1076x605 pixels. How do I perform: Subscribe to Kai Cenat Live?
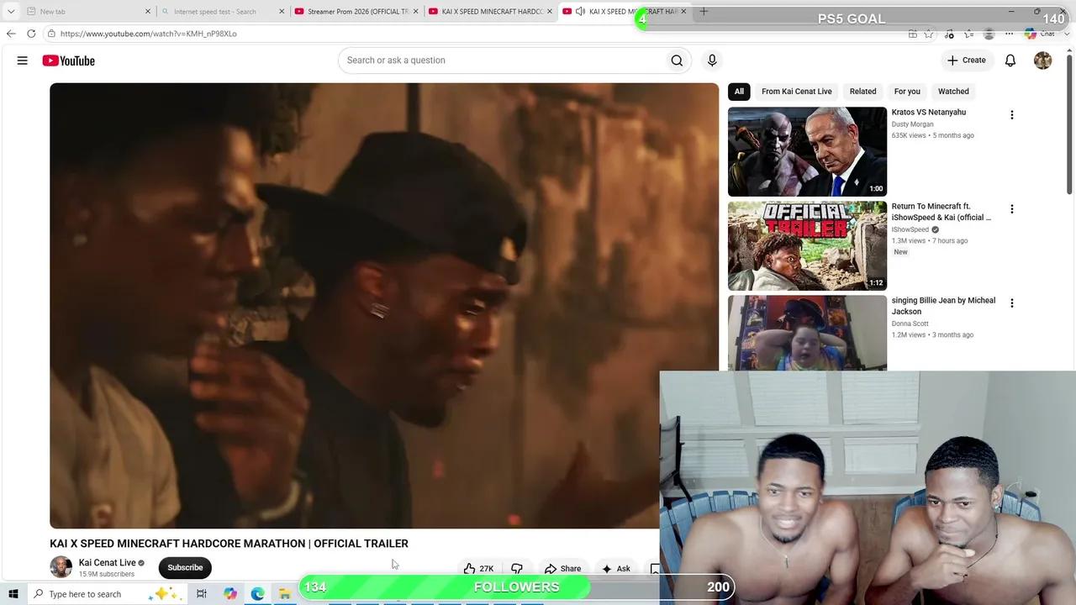point(185,567)
